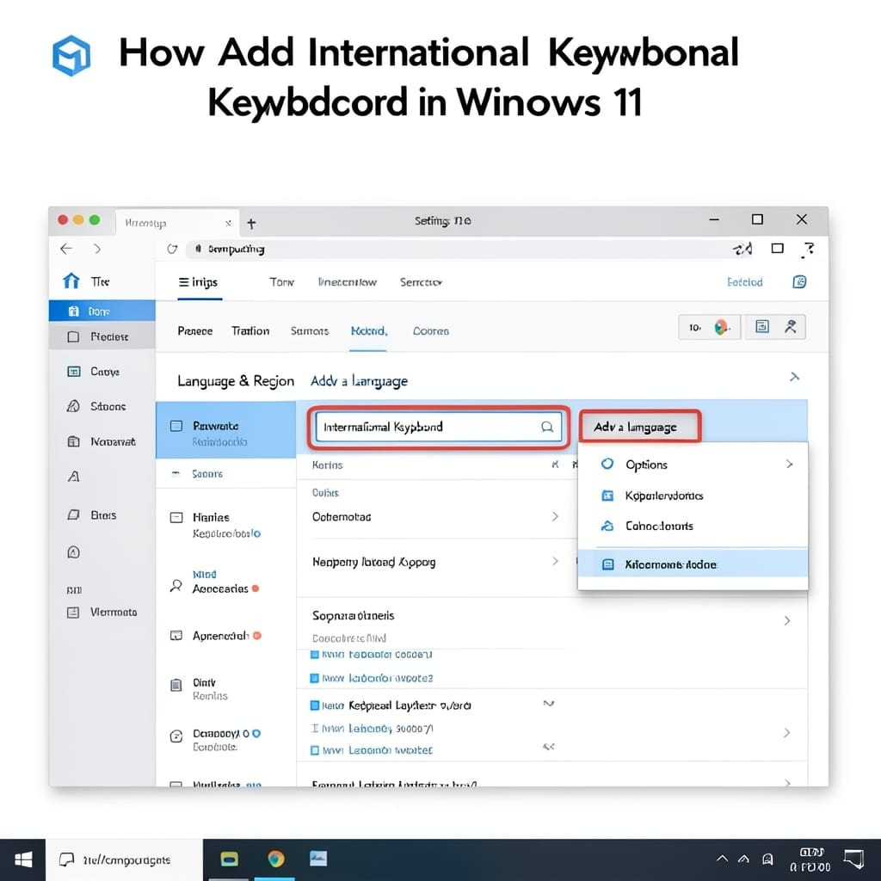
Task: Select Accecarles in the left panel
Action: pos(226,582)
